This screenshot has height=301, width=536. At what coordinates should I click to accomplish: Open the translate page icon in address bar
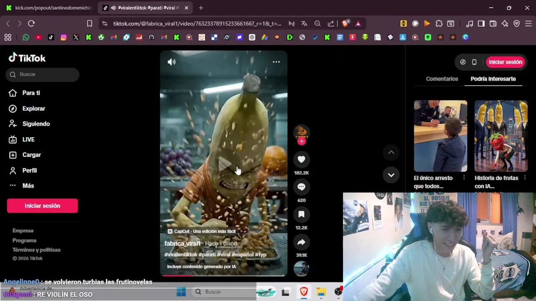304,23
